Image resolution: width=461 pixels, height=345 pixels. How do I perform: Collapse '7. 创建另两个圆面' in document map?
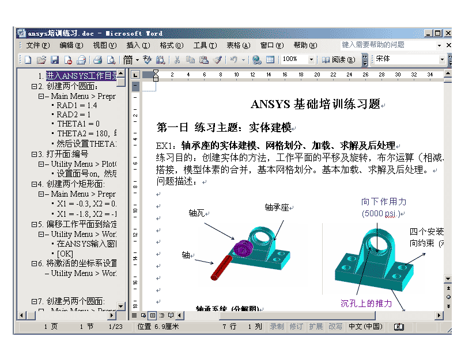click(34, 301)
